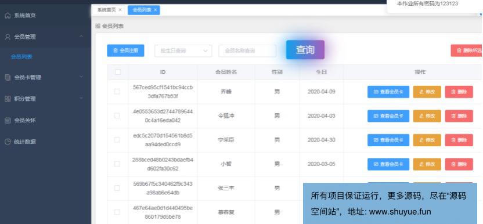The image size is (483, 224).
Task: Click the name cell 宁采臣
Action: [x=226, y=140]
